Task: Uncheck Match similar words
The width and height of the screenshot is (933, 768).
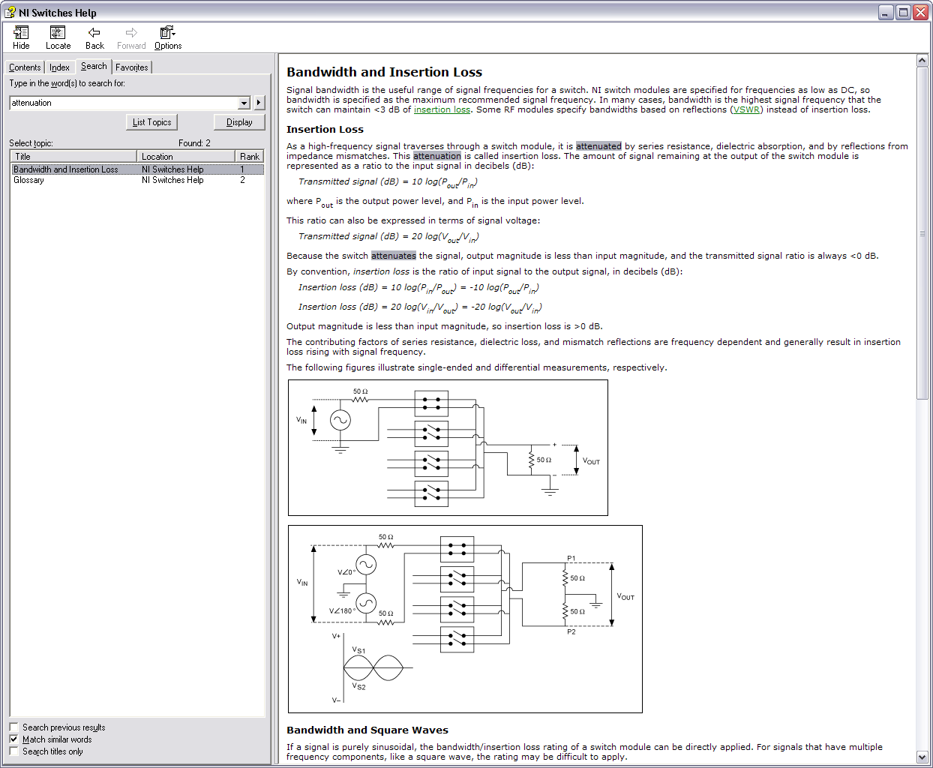Action: point(13,739)
